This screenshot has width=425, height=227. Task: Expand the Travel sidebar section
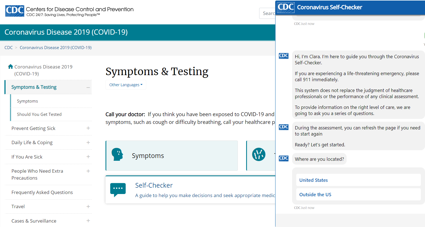88,206
